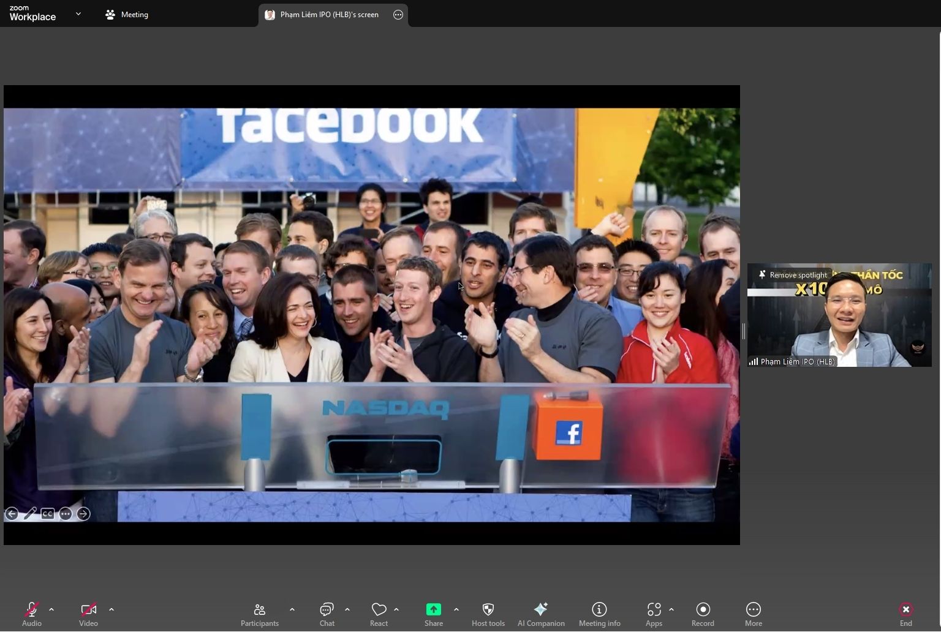Advance to the next slide arrow
The width and height of the screenshot is (941, 632).
click(84, 514)
